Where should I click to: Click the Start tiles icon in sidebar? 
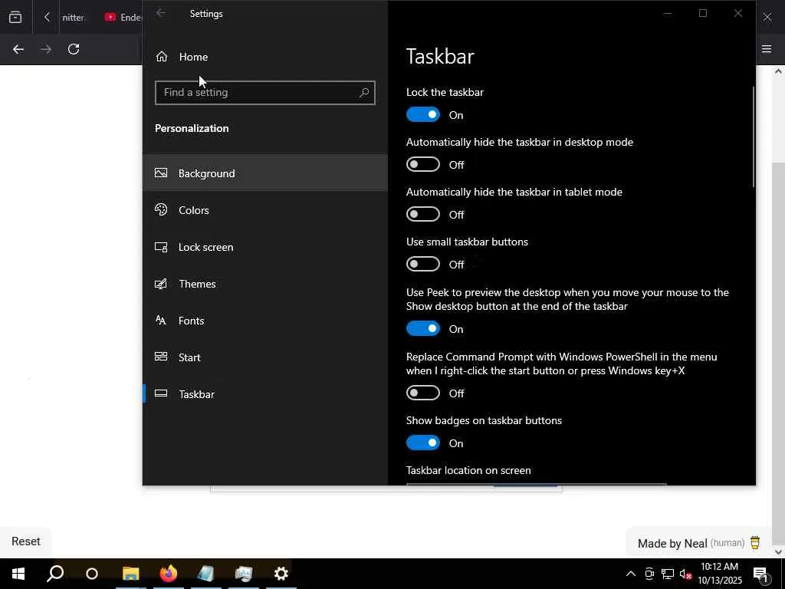tap(161, 357)
